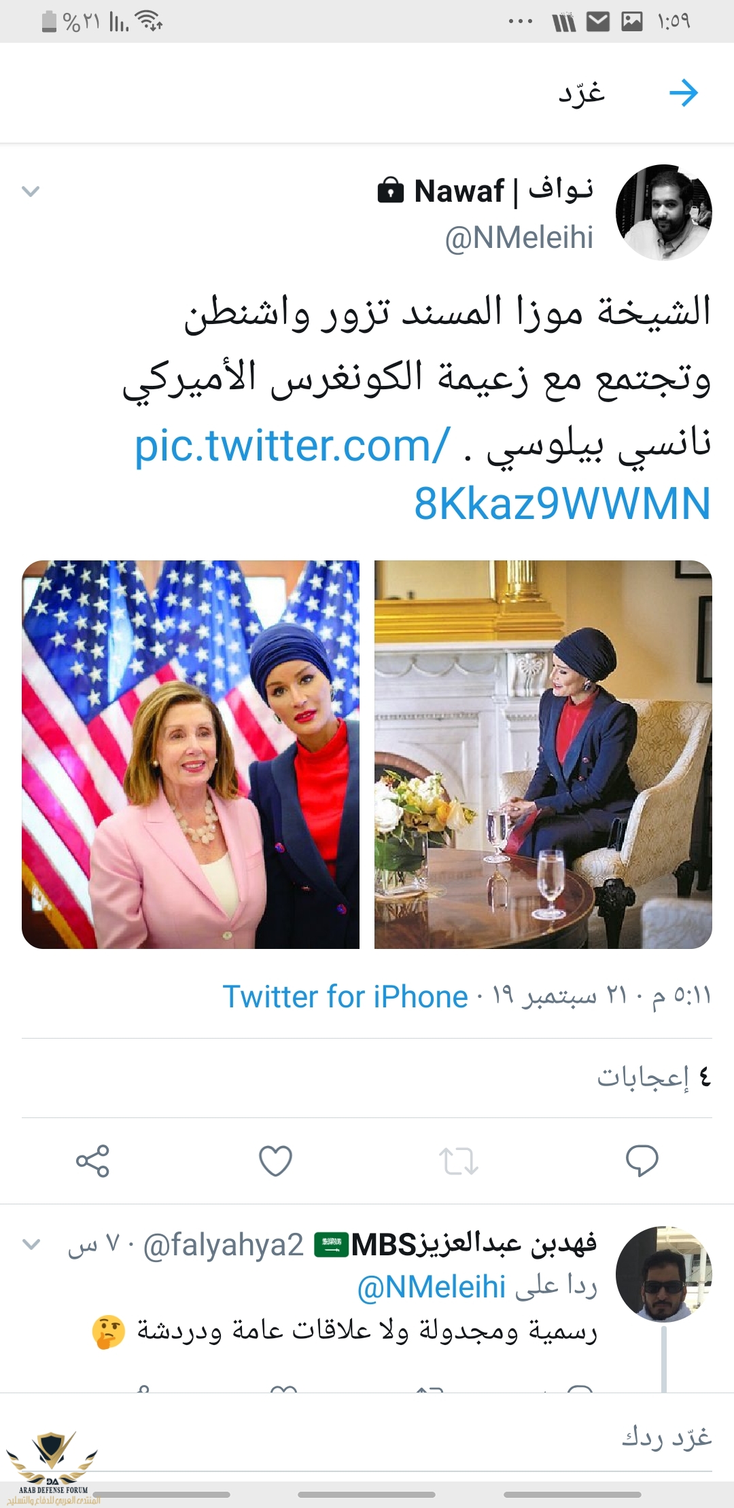Like the tweet with the heart icon
734x1508 pixels.
click(x=276, y=1161)
